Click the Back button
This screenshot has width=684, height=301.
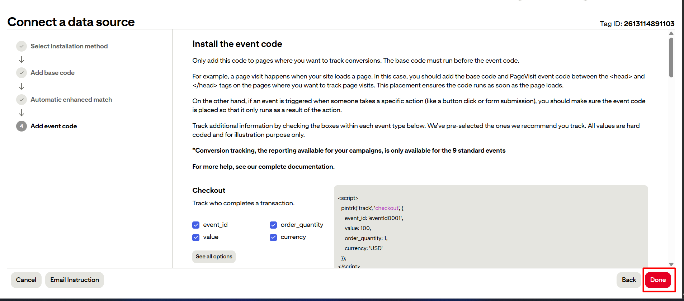[x=629, y=280]
